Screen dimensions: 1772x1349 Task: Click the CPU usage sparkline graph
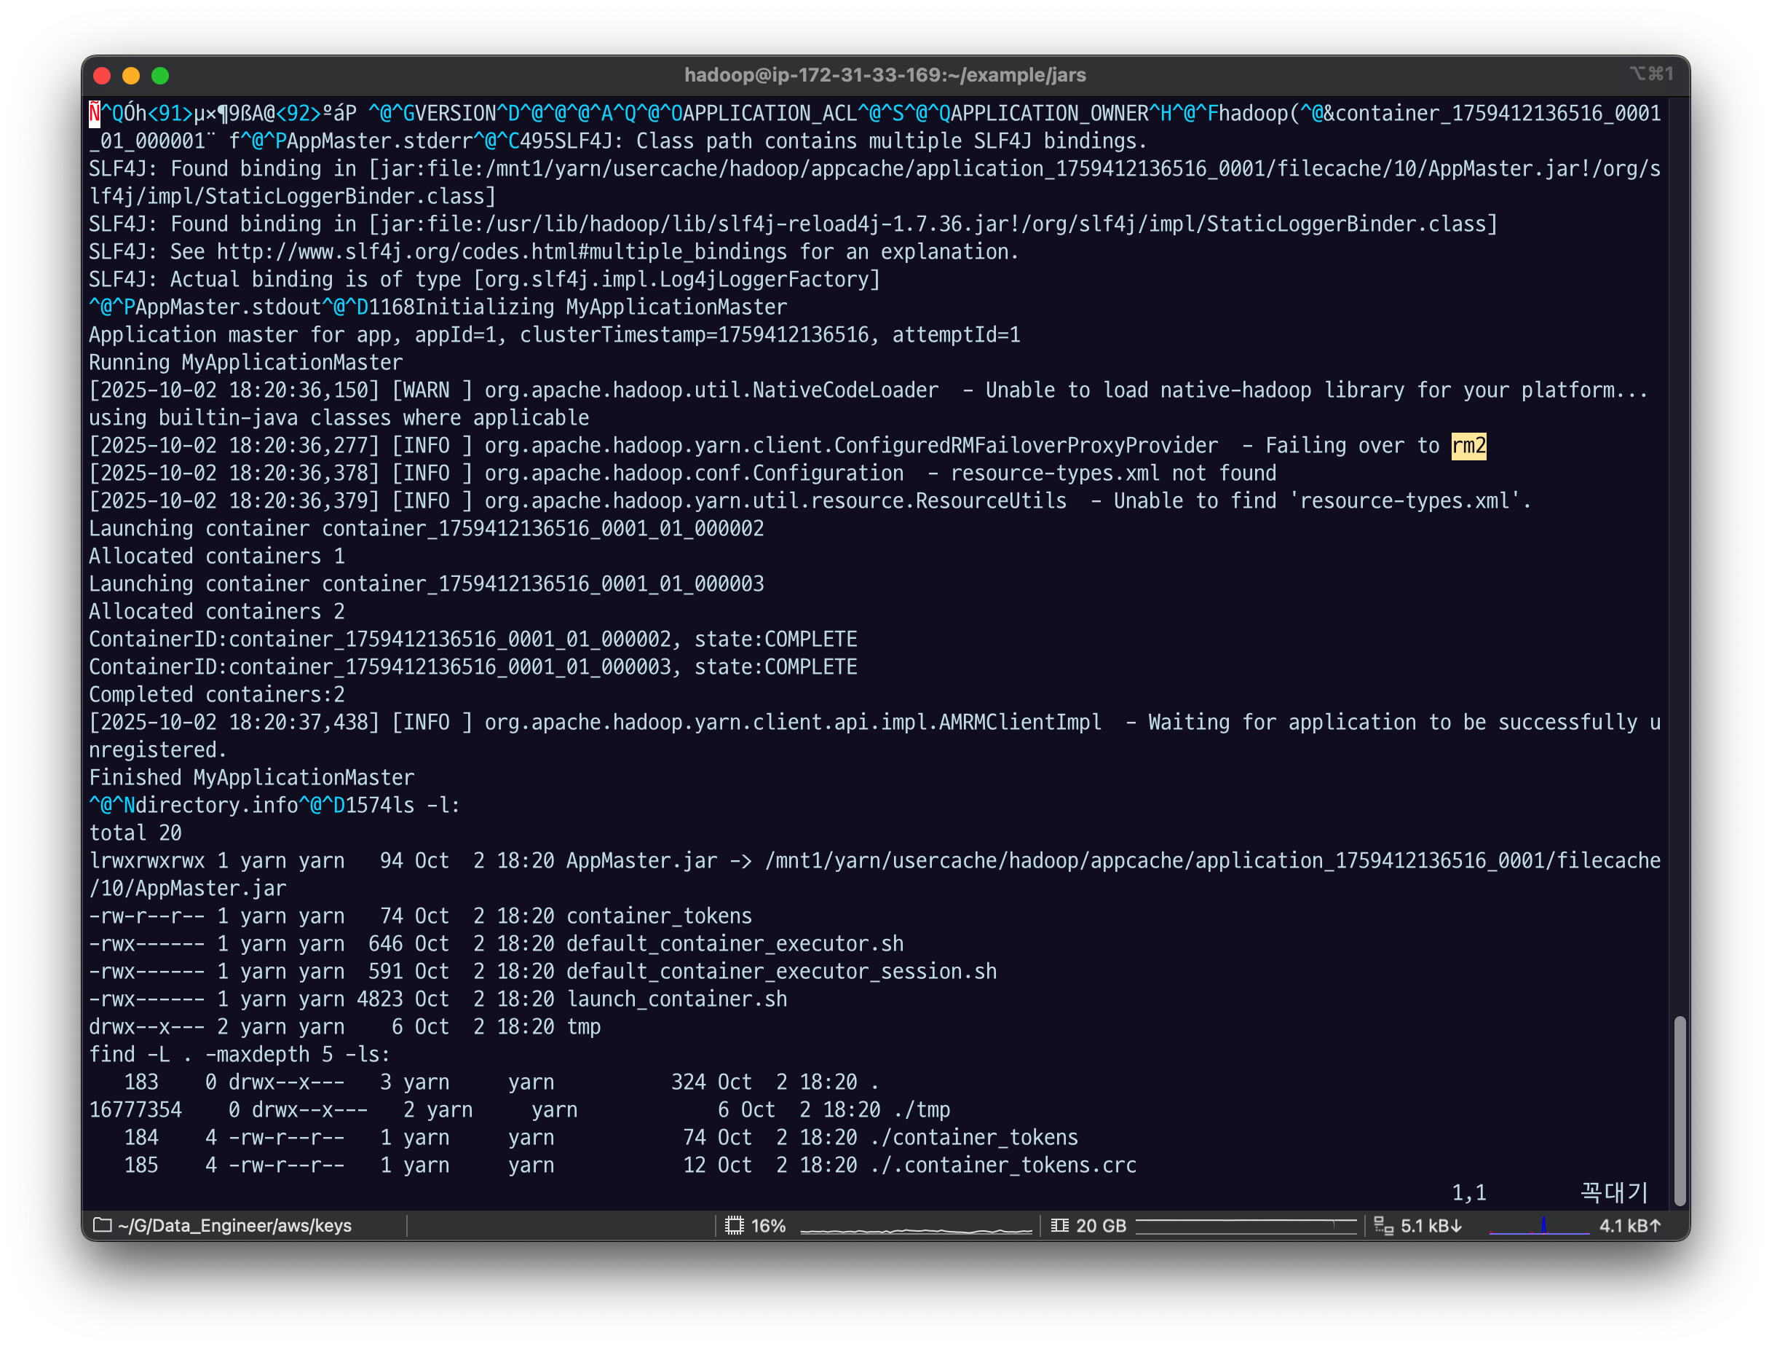click(x=916, y=1228)
